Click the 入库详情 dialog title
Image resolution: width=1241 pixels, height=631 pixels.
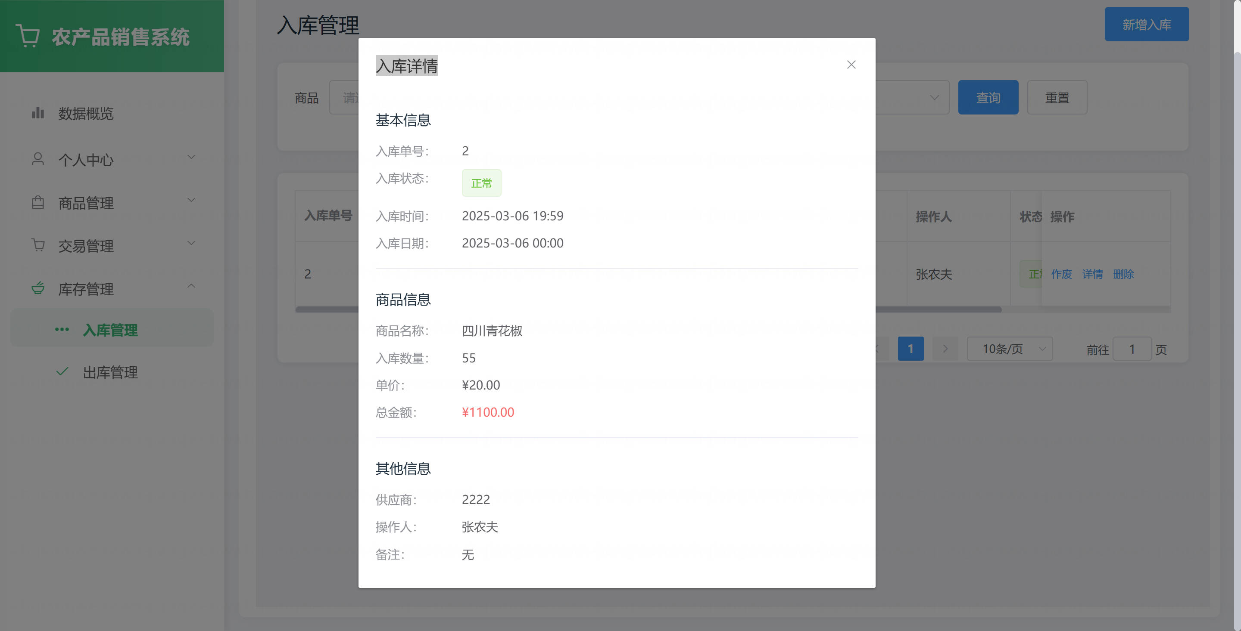407,65
